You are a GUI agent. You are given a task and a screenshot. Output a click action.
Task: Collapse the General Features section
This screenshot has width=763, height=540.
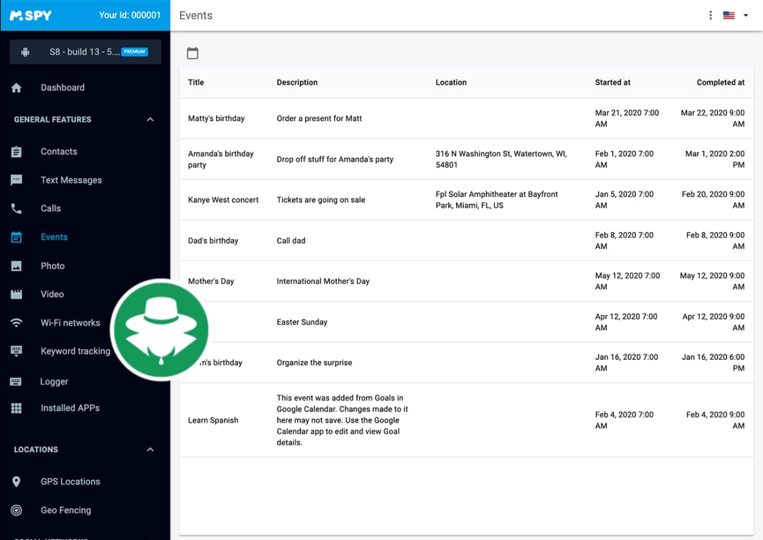(150, 120)
